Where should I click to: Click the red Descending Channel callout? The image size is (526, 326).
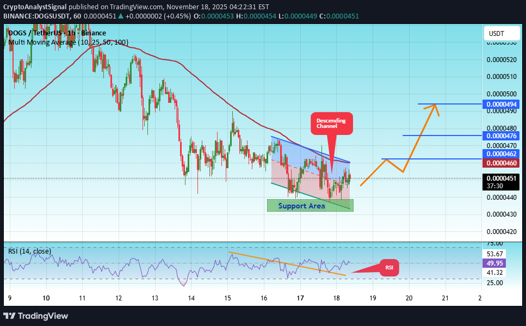[x=332, y=123]
